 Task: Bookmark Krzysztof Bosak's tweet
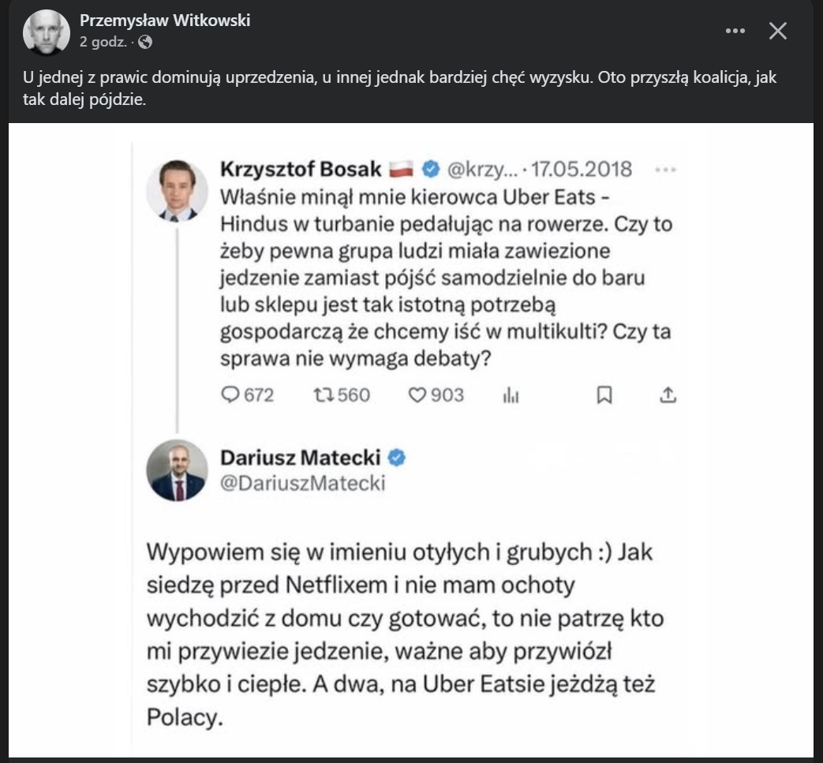pos(604,395)
